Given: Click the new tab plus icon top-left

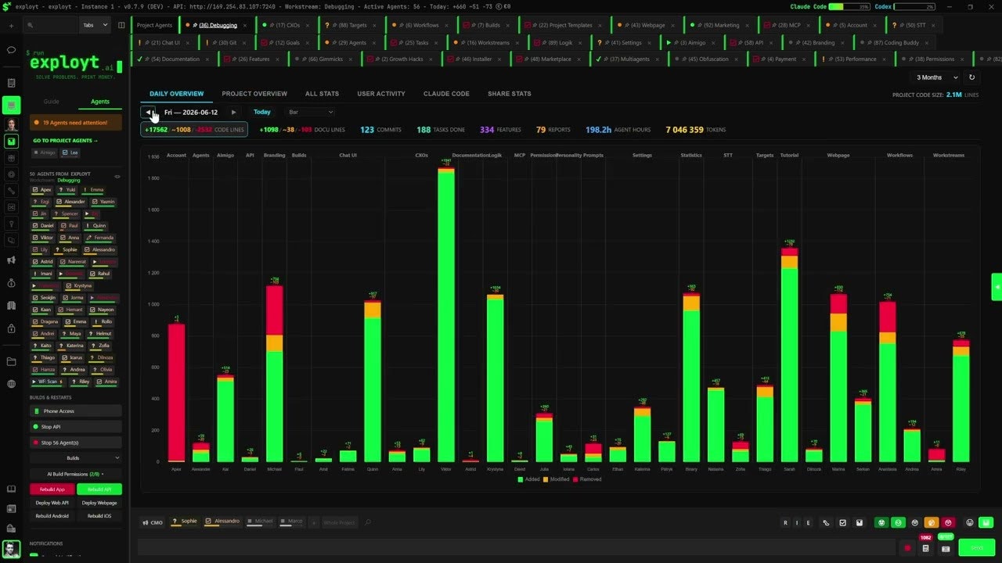Looking at the screenshot, I should click(x=11, y=25).
